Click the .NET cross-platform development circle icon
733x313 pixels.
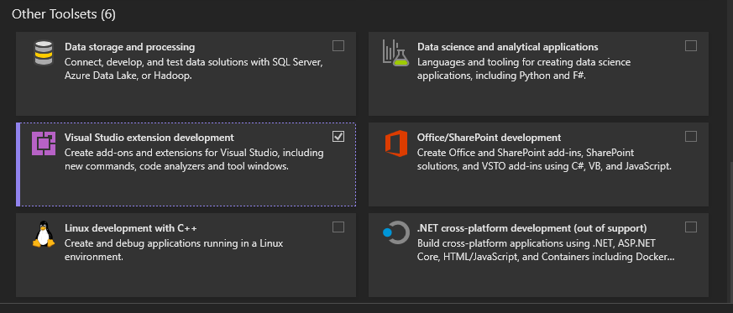click(x=396, y=232)
